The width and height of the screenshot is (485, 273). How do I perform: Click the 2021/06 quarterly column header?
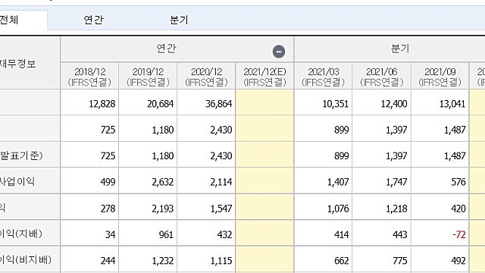click(382, 77)
